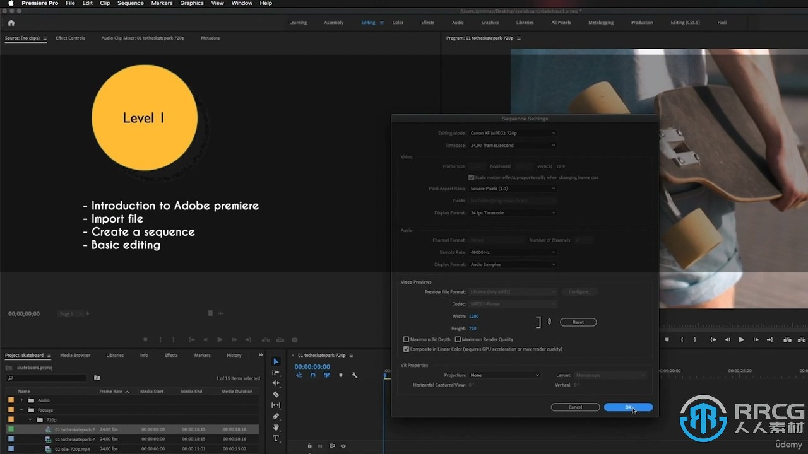The width and height of the screenshot is (808, 454).
Task: Click Go to Out point in Program monitor
Action: pos(769,339)
